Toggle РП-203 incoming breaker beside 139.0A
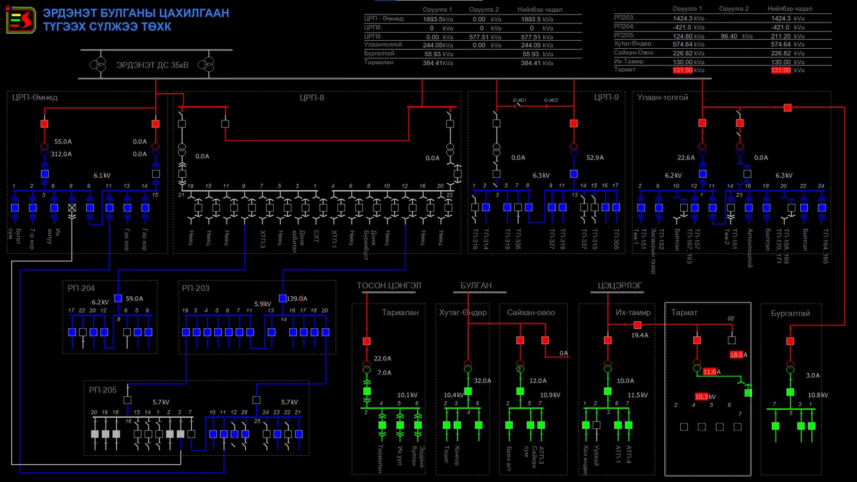857x482 pixels. tap(283, 298)
